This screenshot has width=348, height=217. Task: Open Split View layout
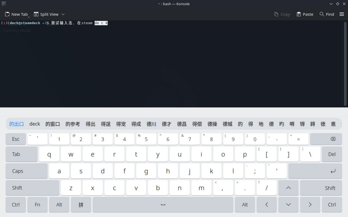point(46,14)
